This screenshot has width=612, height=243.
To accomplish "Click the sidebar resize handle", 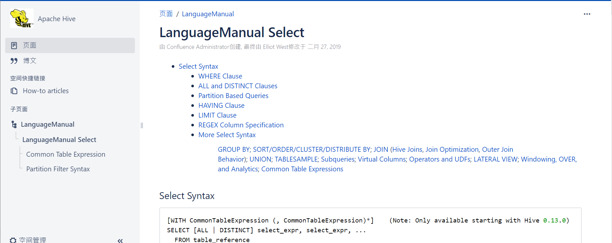I will (x=142, y=125).
